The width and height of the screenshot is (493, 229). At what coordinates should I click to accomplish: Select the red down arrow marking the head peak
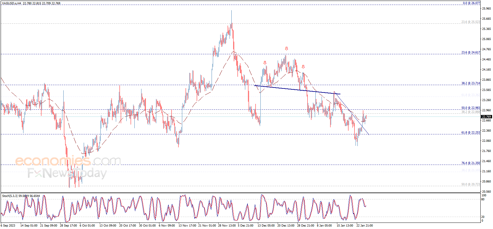click(x=287, y=49)
